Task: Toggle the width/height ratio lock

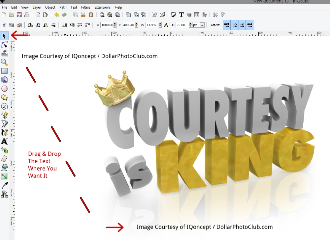Action: (166, 25)
